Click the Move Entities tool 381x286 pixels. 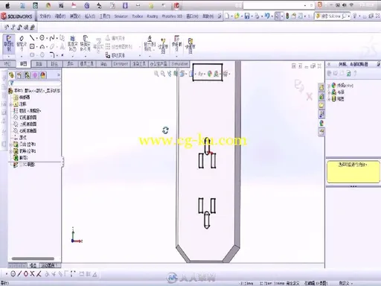pyautogui.click(x=115, y=55)
